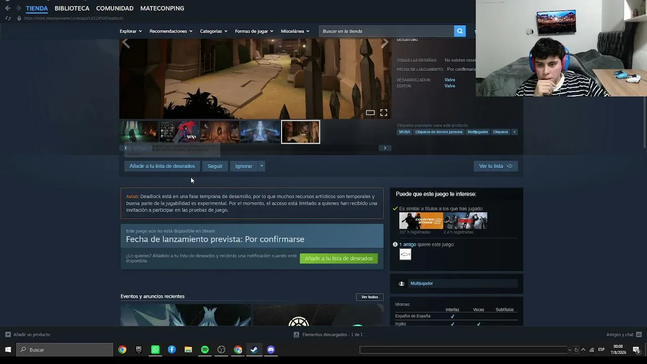Switch to the COMUNIDAD tab

(115, 8)
